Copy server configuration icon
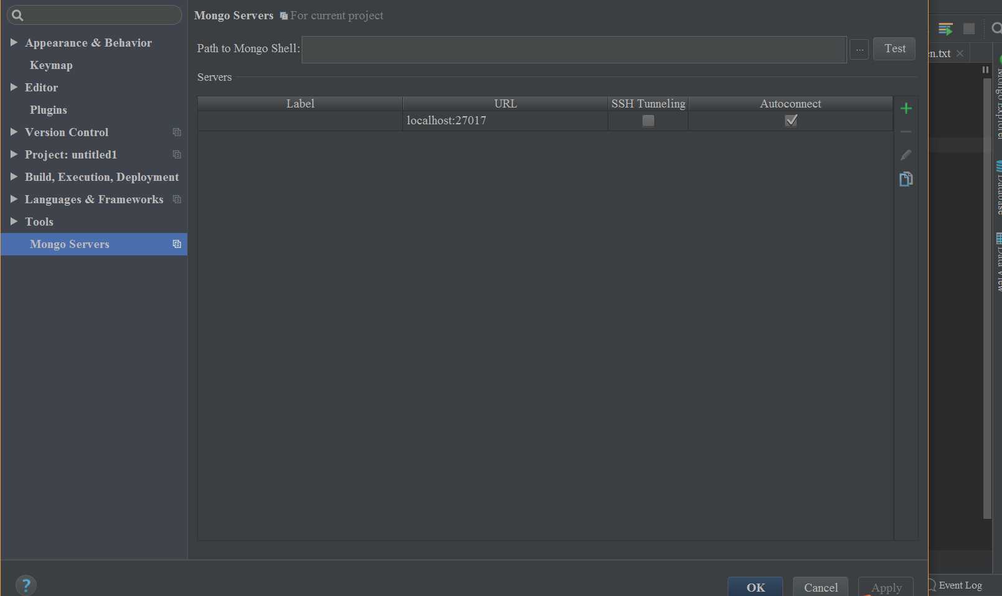This screenshot has width=1002, height=596. pos(906,179)
